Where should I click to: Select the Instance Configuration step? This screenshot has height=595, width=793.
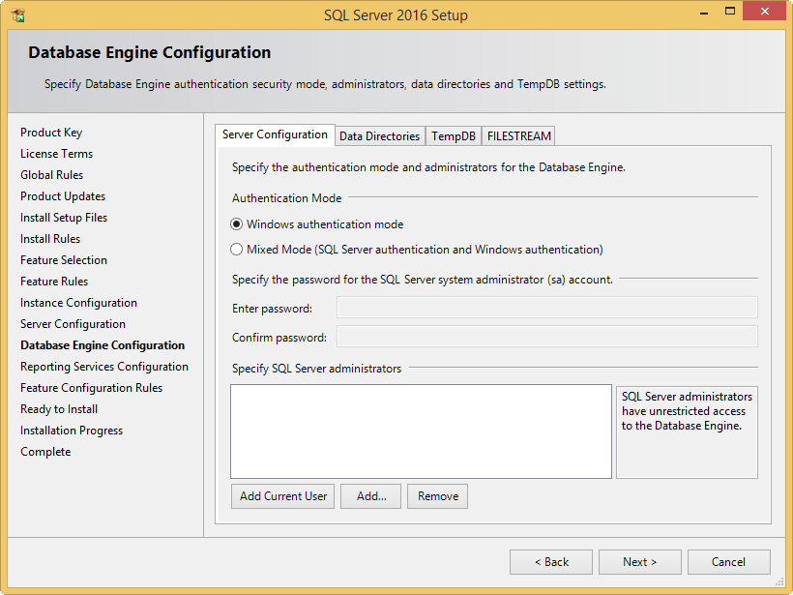78,303
